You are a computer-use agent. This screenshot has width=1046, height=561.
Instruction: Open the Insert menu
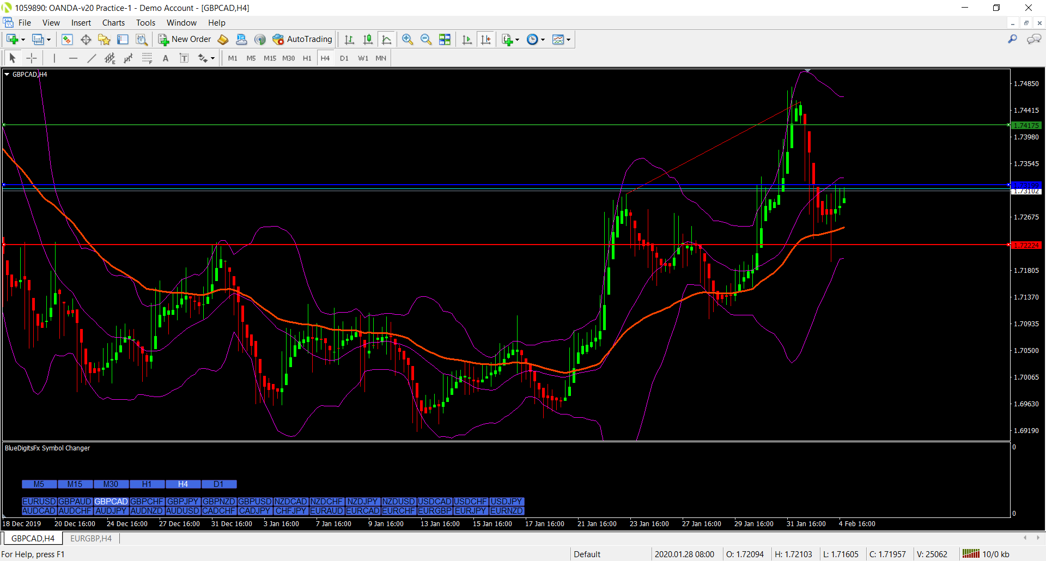coord(81,23)
